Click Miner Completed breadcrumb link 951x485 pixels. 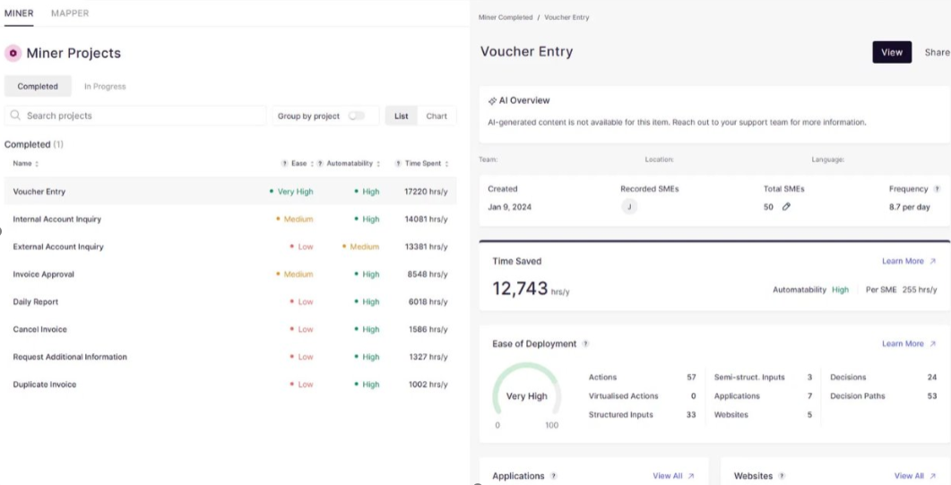(505, 18)
